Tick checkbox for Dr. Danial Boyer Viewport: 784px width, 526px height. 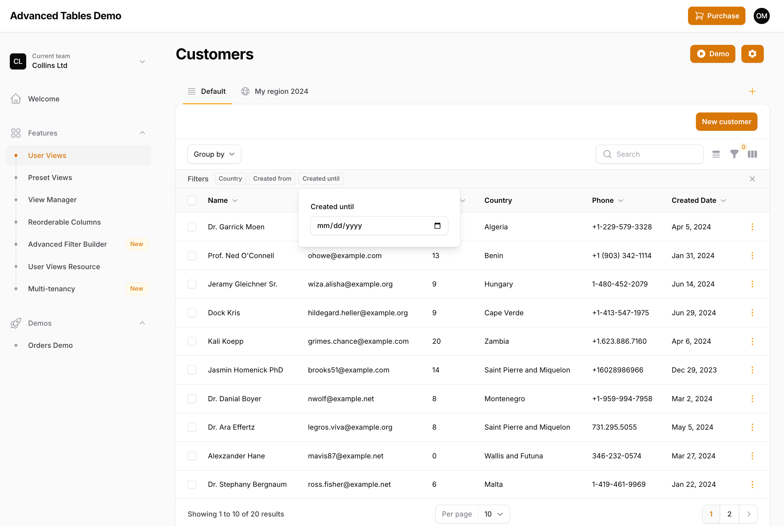click(192, 398)
